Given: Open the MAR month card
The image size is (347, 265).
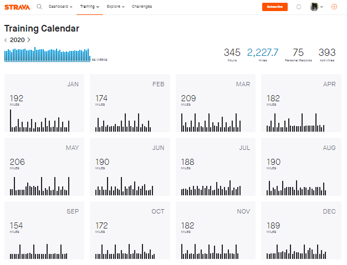Looking at the screenshot, I should point(216,103).
